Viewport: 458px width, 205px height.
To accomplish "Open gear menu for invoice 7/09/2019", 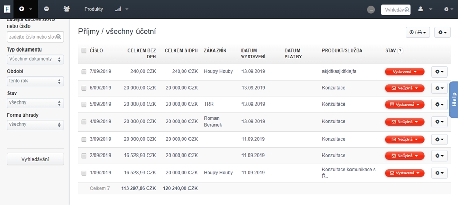I will (x=440, y=72).
